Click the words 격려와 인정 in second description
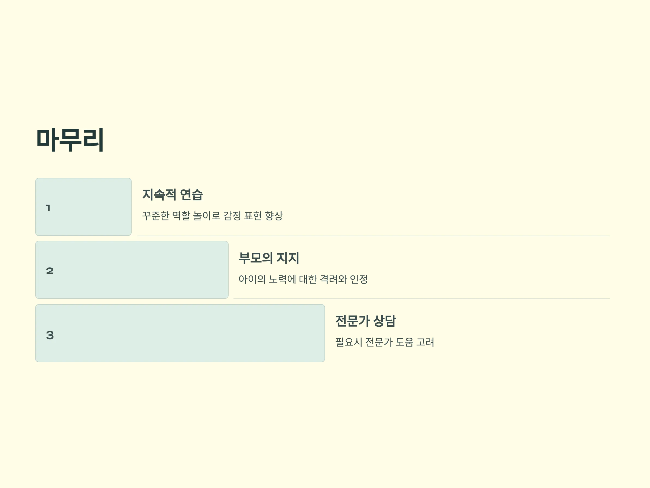 pyautogui.click(x=344, y=279)
